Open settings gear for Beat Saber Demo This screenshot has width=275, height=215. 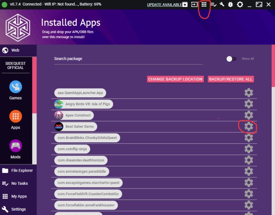click(249, 126)
